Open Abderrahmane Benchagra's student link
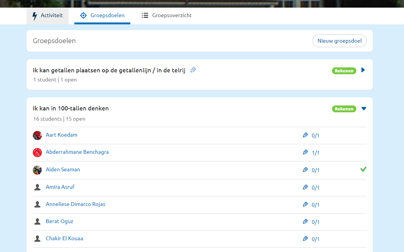 click(x=77, y=152)
